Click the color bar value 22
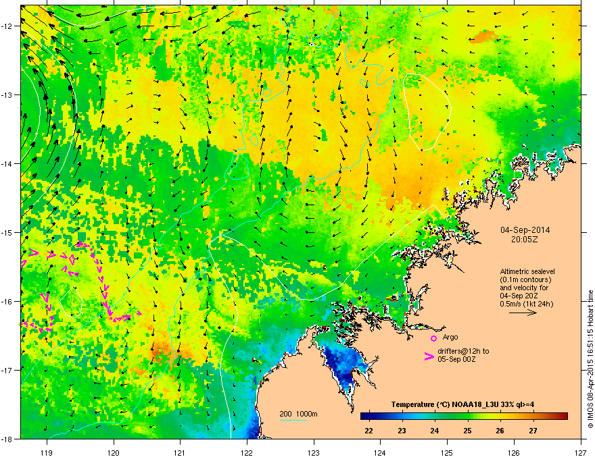The width and height of the screenshot is (595, 459). point(368,431)
